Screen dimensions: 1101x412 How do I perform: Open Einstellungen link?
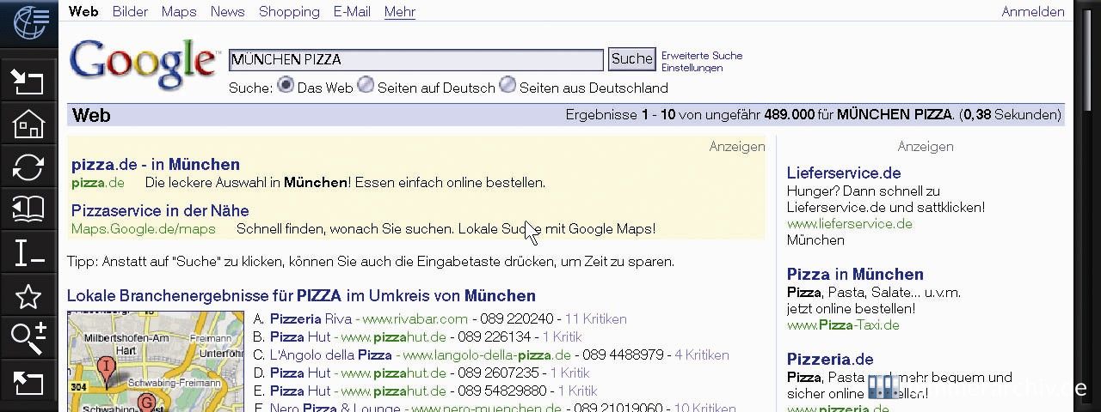[x=692, y=68]
